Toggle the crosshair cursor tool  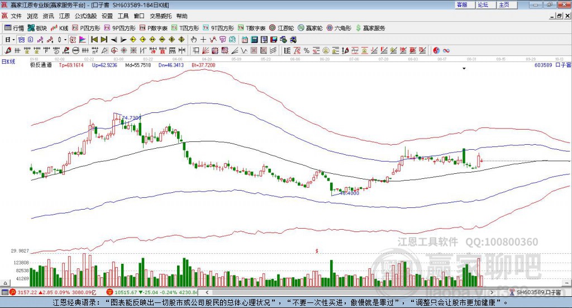click(203, 40)
